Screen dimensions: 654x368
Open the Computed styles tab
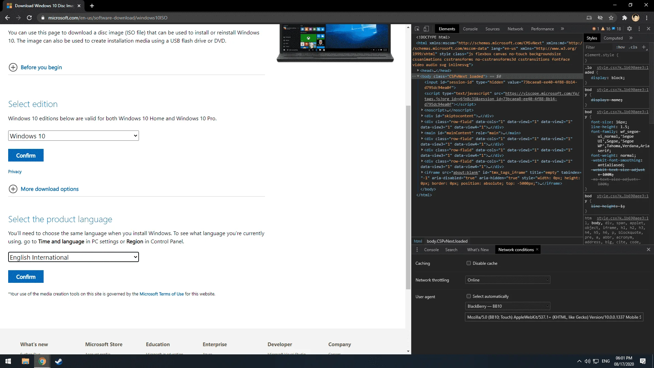pos(613,38)
